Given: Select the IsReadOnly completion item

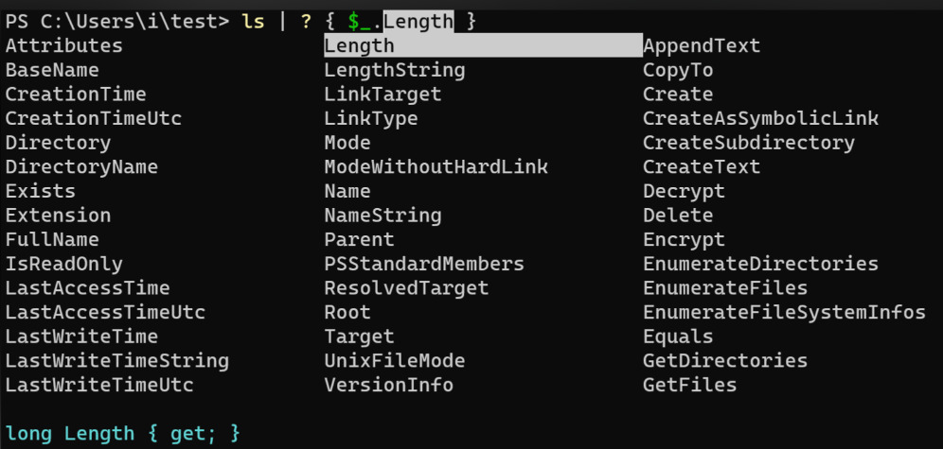Looking at the screenshot, I should pos(63,264).
